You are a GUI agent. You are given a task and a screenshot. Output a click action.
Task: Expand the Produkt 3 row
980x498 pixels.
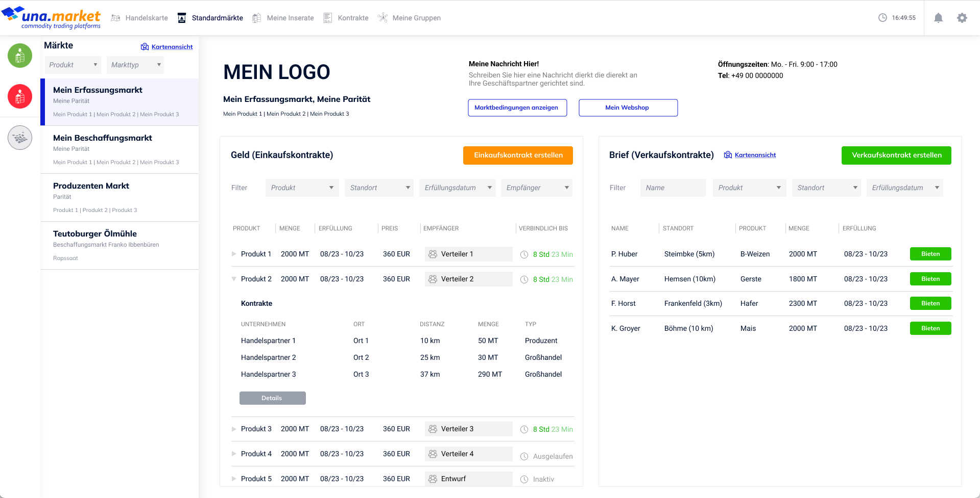click(234, 429)
